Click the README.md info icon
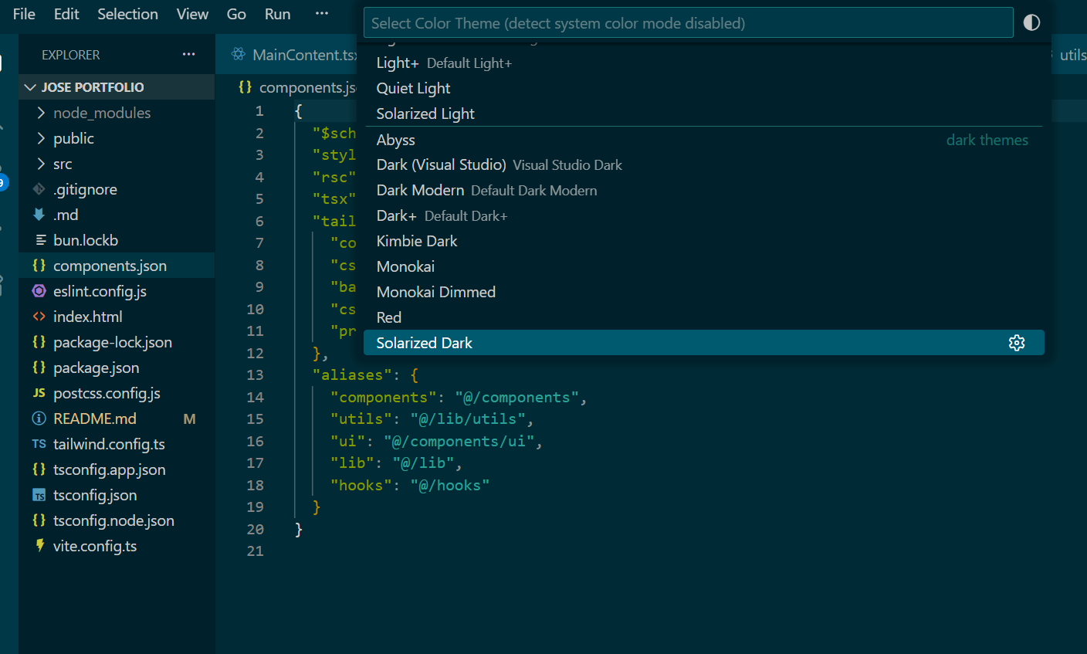This screenshot has width=1087, height=654. pyautogui.click(x=39, y=418)
